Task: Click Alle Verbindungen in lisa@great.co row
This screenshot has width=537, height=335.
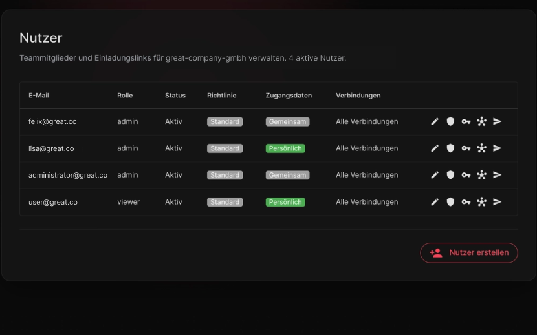Action: click(367, 148)
